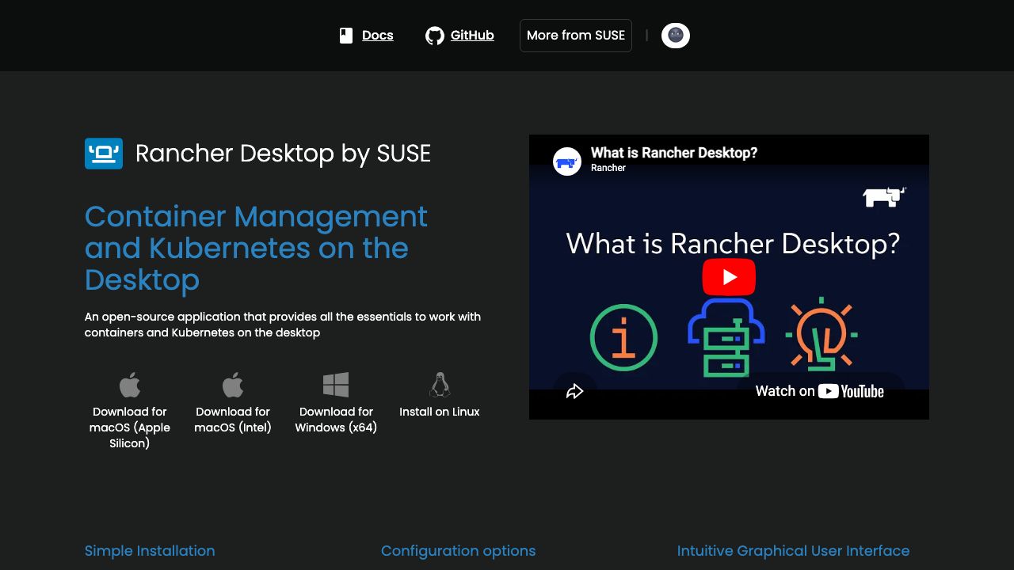The image size is (1014, 570).
Task: Click the Simple Installation heading
Action: [x=150, y=551]
